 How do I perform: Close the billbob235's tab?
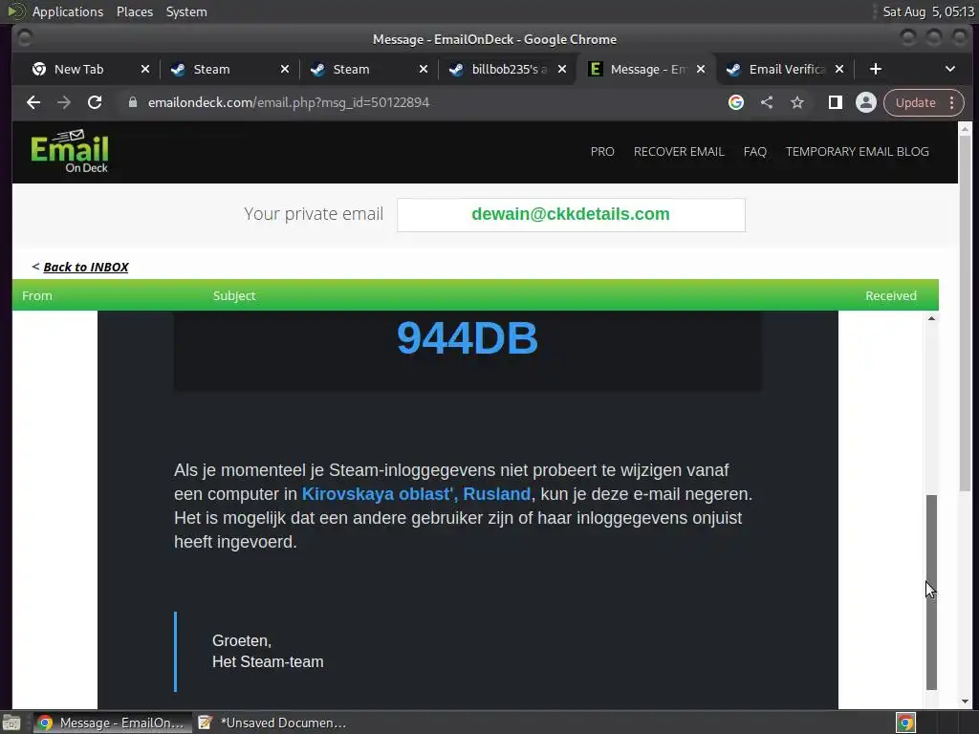tap(562, 69)
